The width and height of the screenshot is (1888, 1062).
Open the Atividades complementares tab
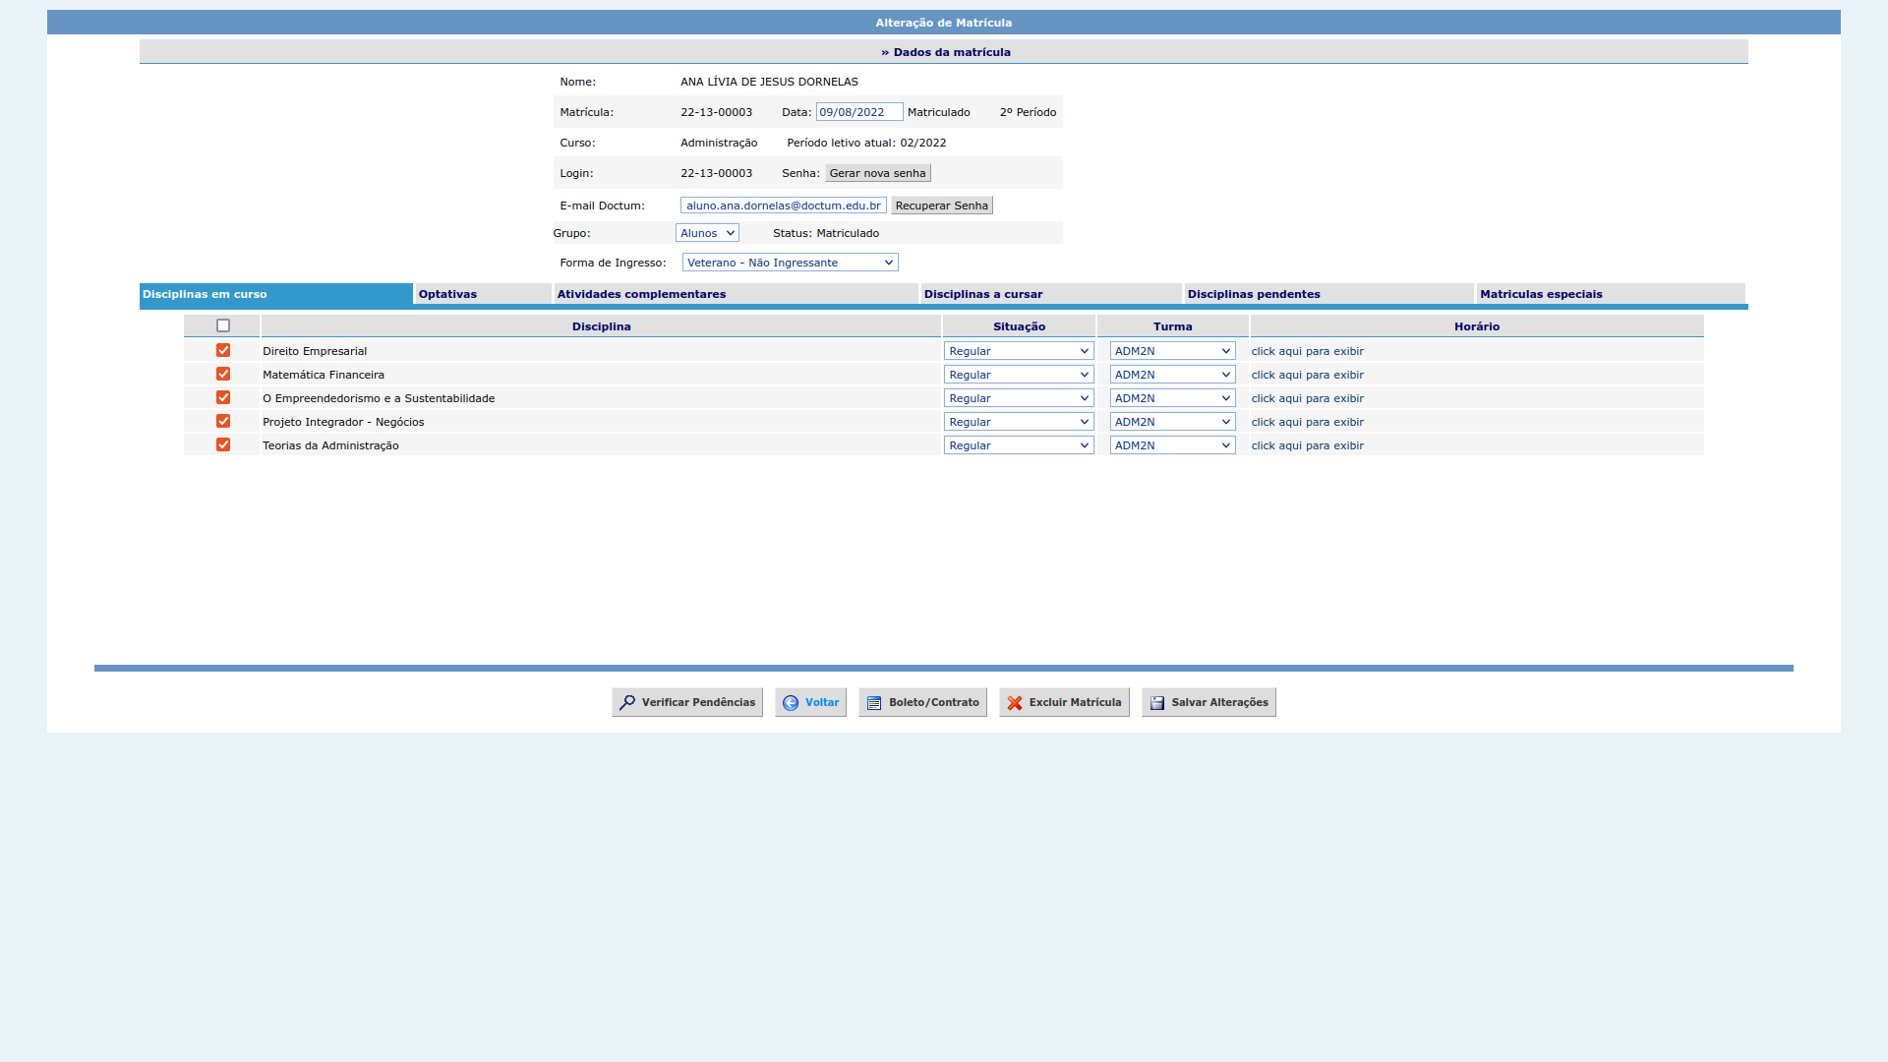coord(641,294)
